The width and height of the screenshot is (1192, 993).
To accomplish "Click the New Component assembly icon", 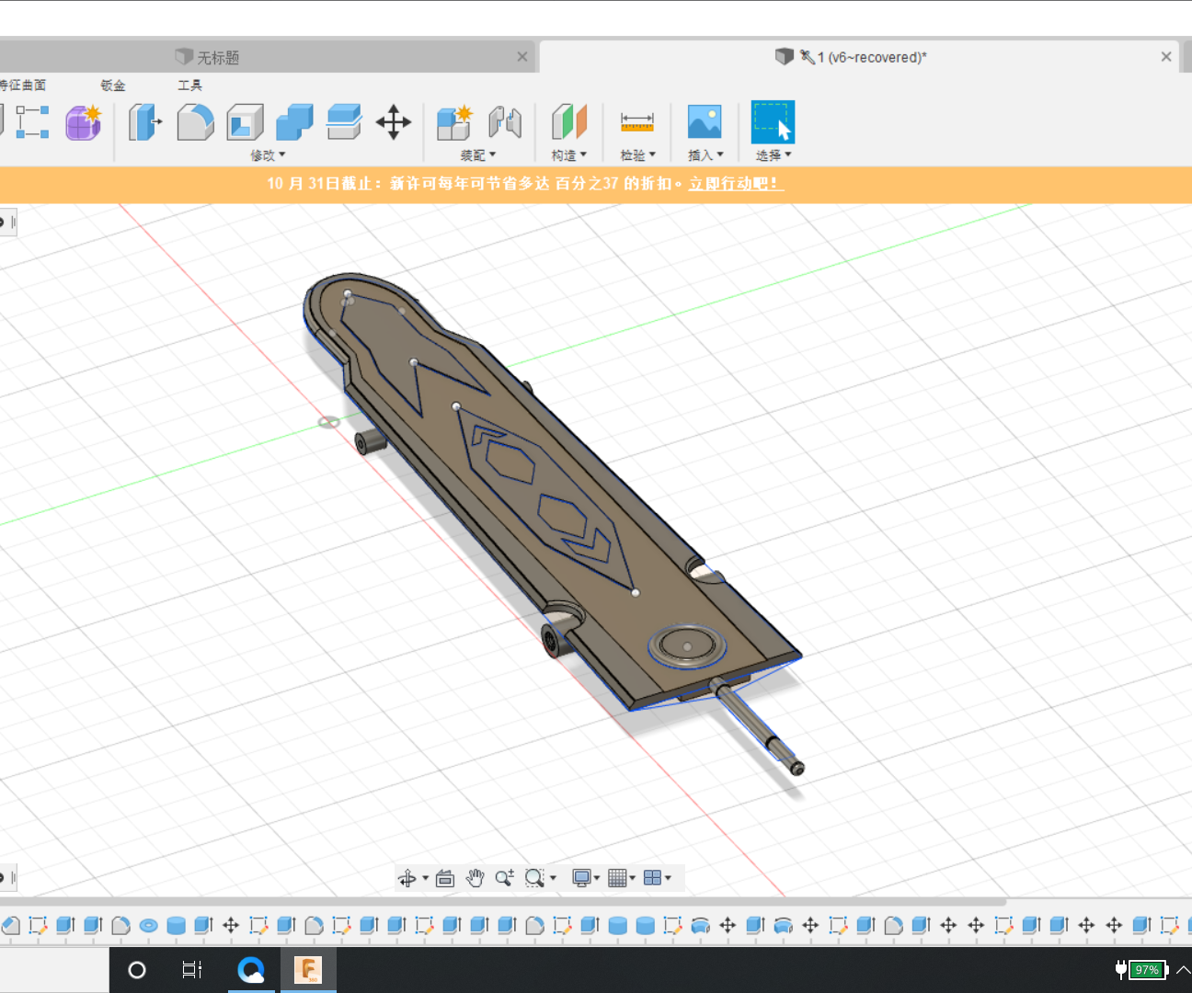I will point(454,121).
